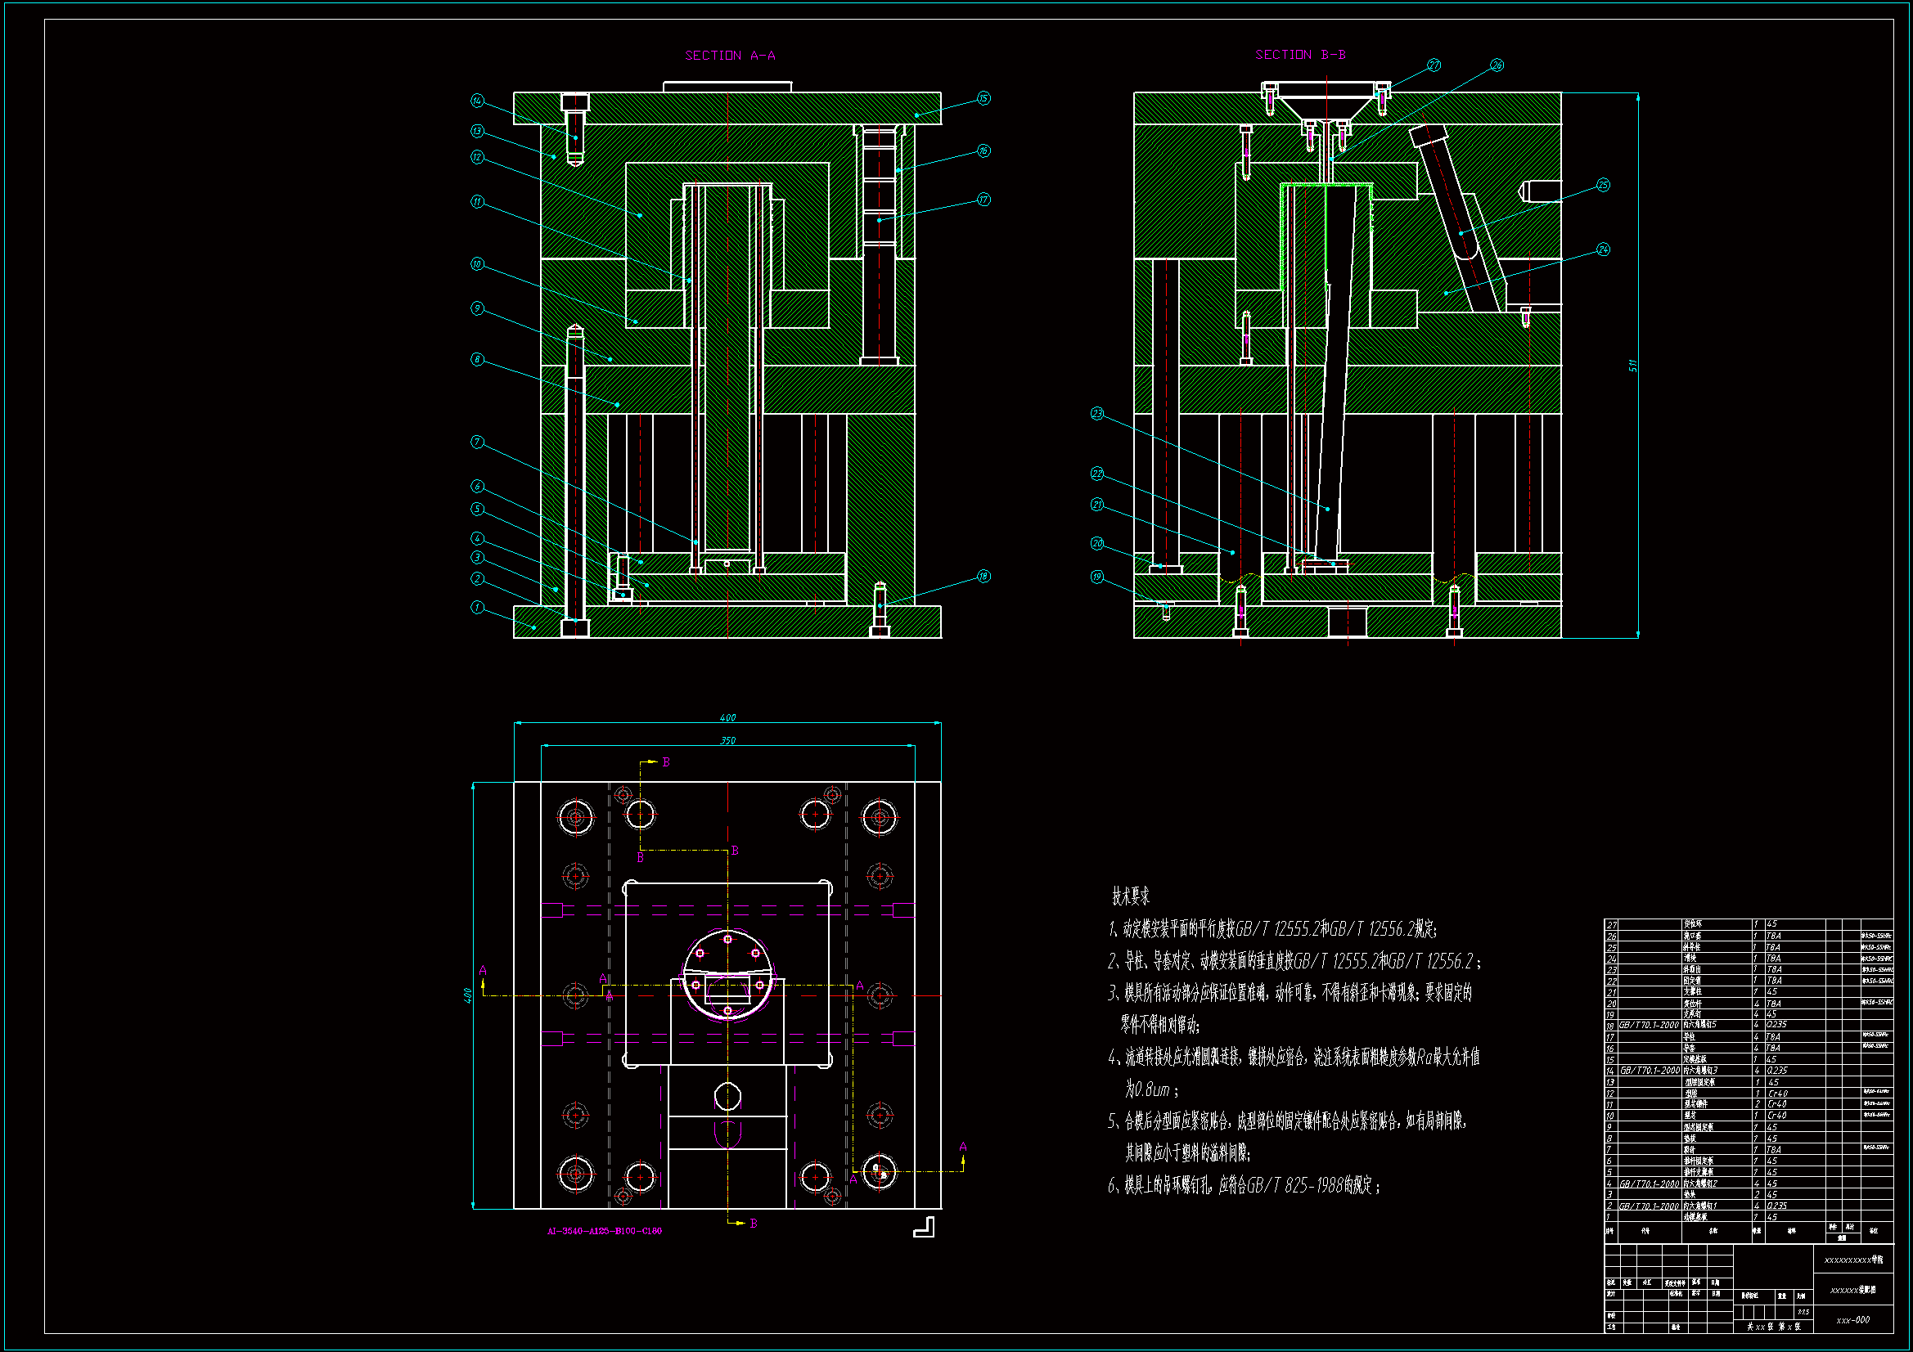Select part balloon number 1

[477, 607]
